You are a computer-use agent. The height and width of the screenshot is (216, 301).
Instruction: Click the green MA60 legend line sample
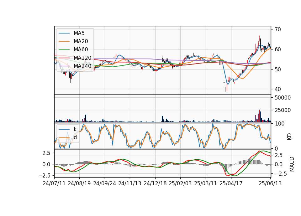(x=64, y=50)
